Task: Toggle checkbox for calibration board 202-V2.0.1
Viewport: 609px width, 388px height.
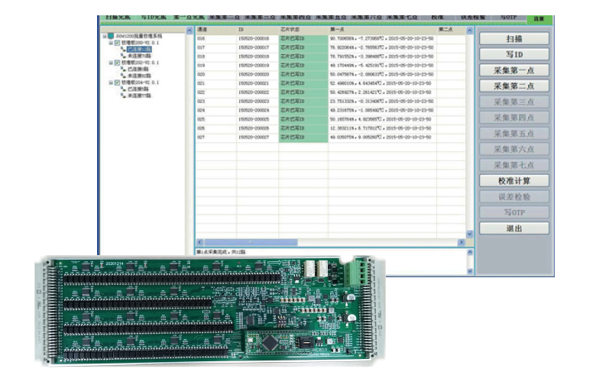Action: 117,63
